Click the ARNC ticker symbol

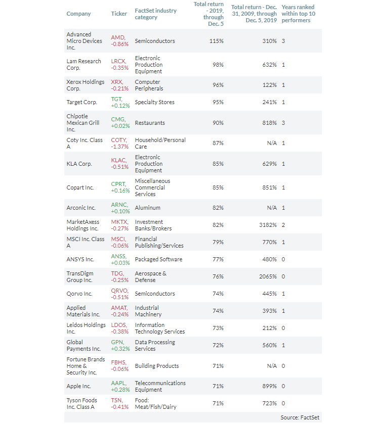click(x=119, y=205)
